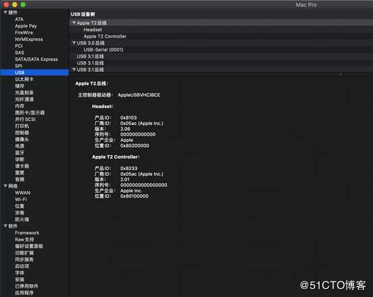The width and height of the screenshot is (373, 297).
Task: Open Raw 支持 under 软件
Action: tap(24, 239)
